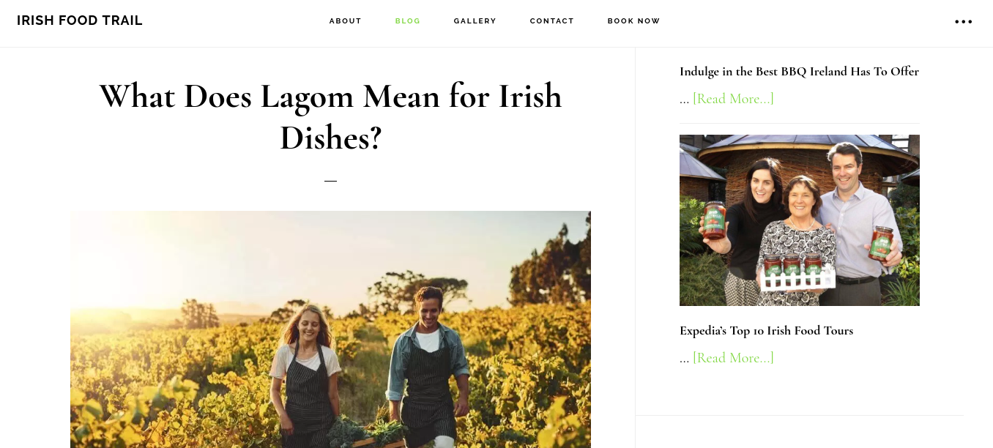The width and height of the screenshot is (993, 448).
Task: Open the Lagom Irish Dishes article heading
Action: (x=330, y=116)
